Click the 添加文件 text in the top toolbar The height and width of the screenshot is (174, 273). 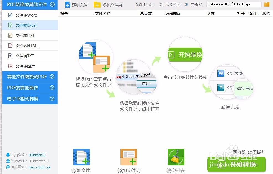click(x=80, y=5)
